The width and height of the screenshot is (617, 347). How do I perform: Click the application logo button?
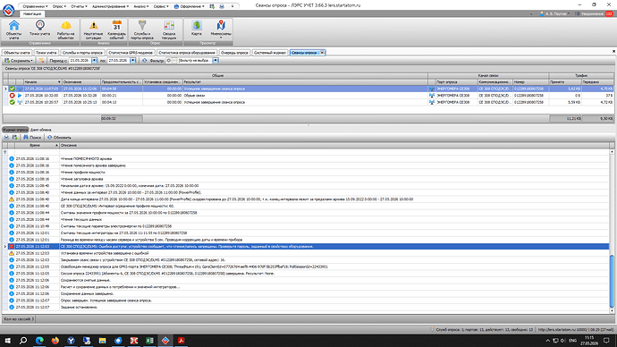click(8, 10)
